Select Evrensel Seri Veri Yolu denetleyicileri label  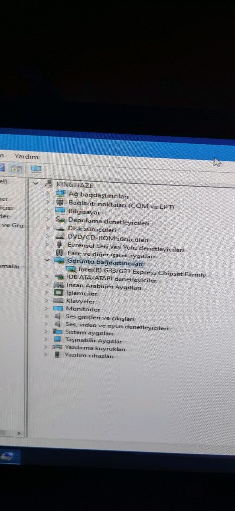[126, 247]
